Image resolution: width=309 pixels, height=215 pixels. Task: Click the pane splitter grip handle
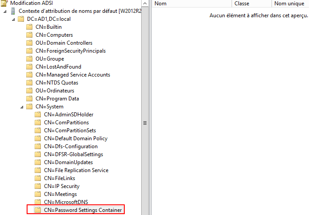coord(144,123)
